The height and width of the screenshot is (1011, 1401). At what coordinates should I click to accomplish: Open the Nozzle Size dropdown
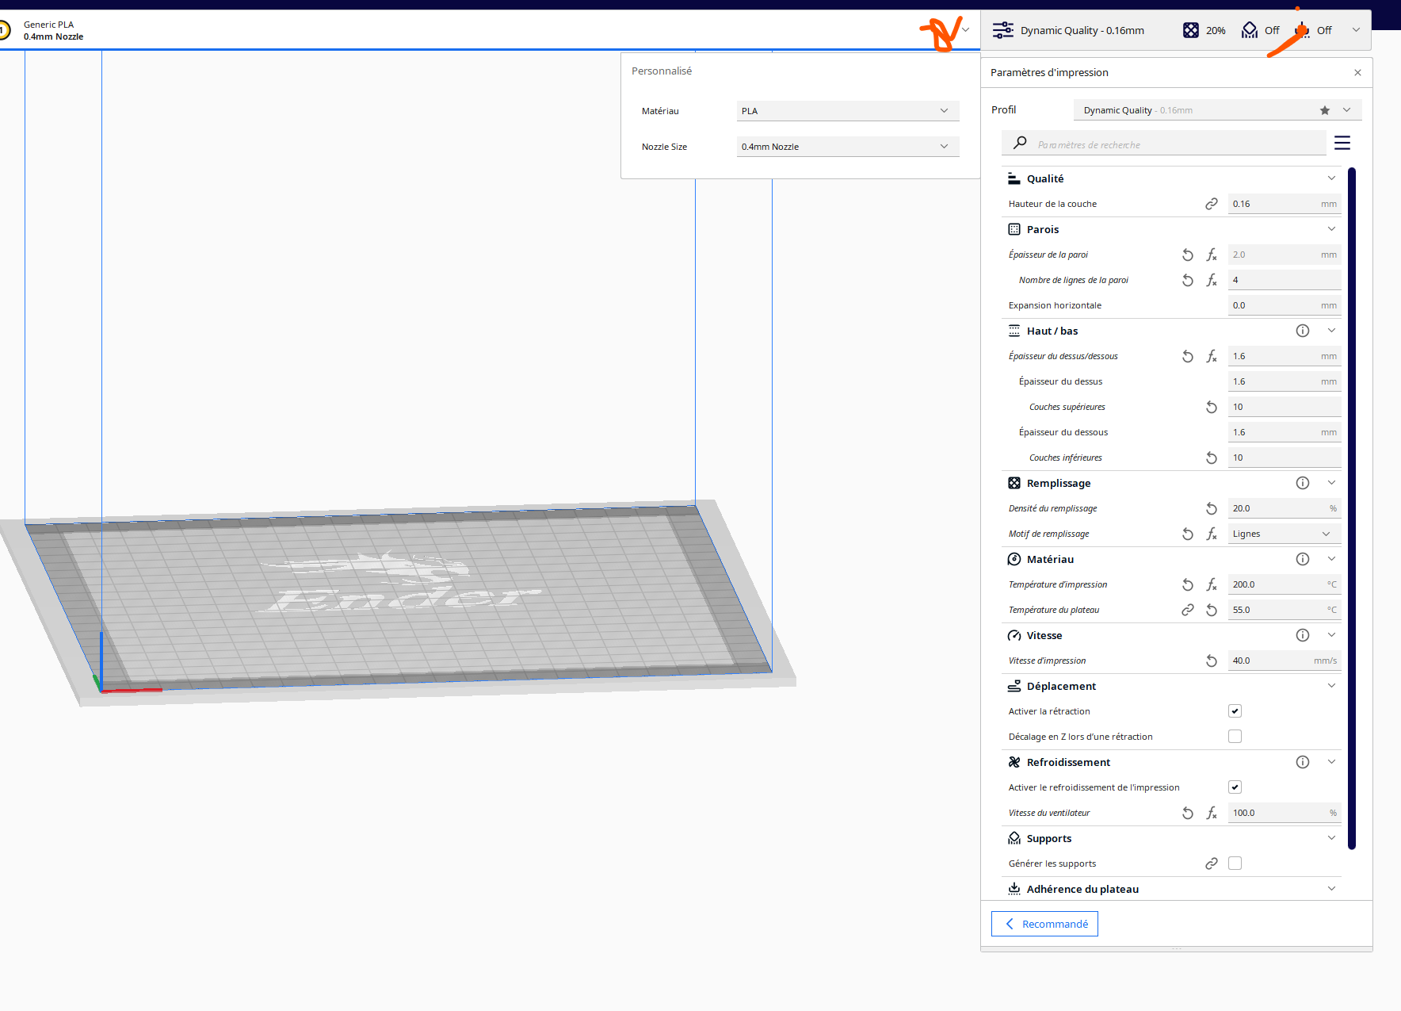point(848,147)
